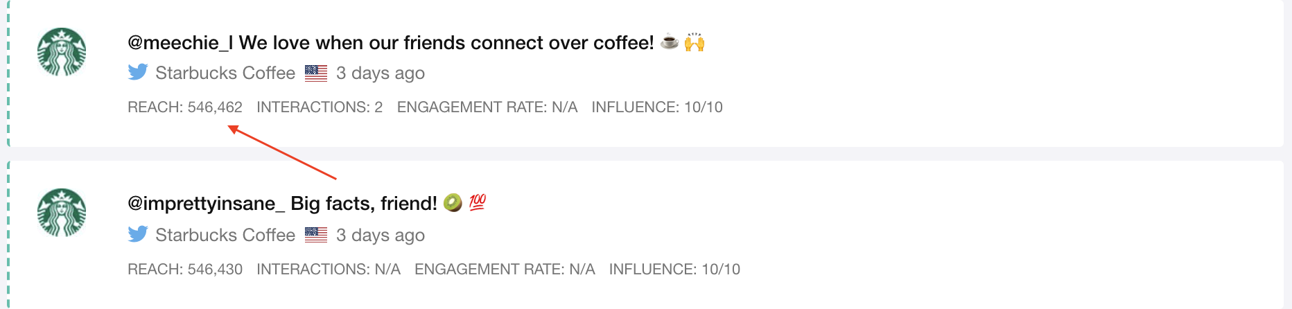Click the REACH: 546,462 statistic

pyautogui.click(x=185, y=107)
